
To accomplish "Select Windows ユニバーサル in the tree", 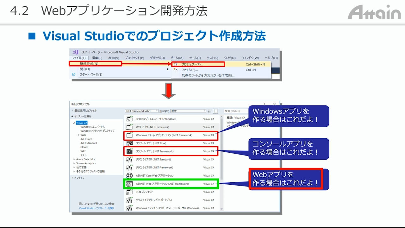I will click(93, 127).
